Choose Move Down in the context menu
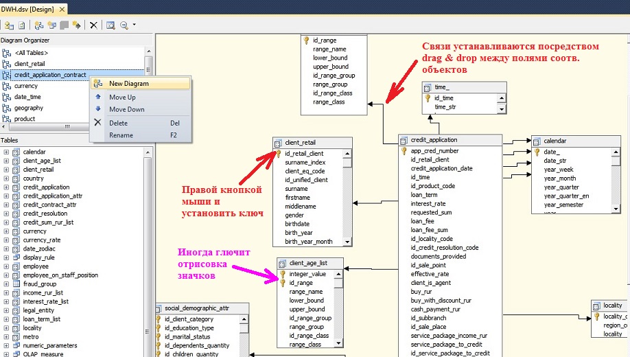This screenshot has width=630, height=357. [x=141, y=109]
